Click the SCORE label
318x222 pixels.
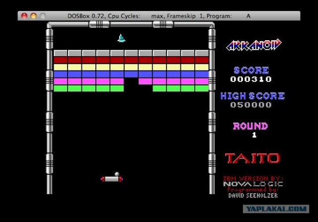click(x=251, y=71)
